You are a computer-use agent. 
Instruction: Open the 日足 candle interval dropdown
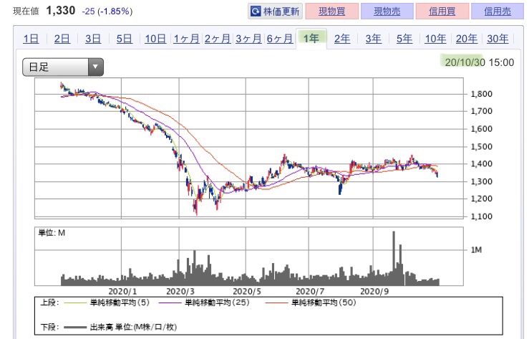tap(63, 67)
